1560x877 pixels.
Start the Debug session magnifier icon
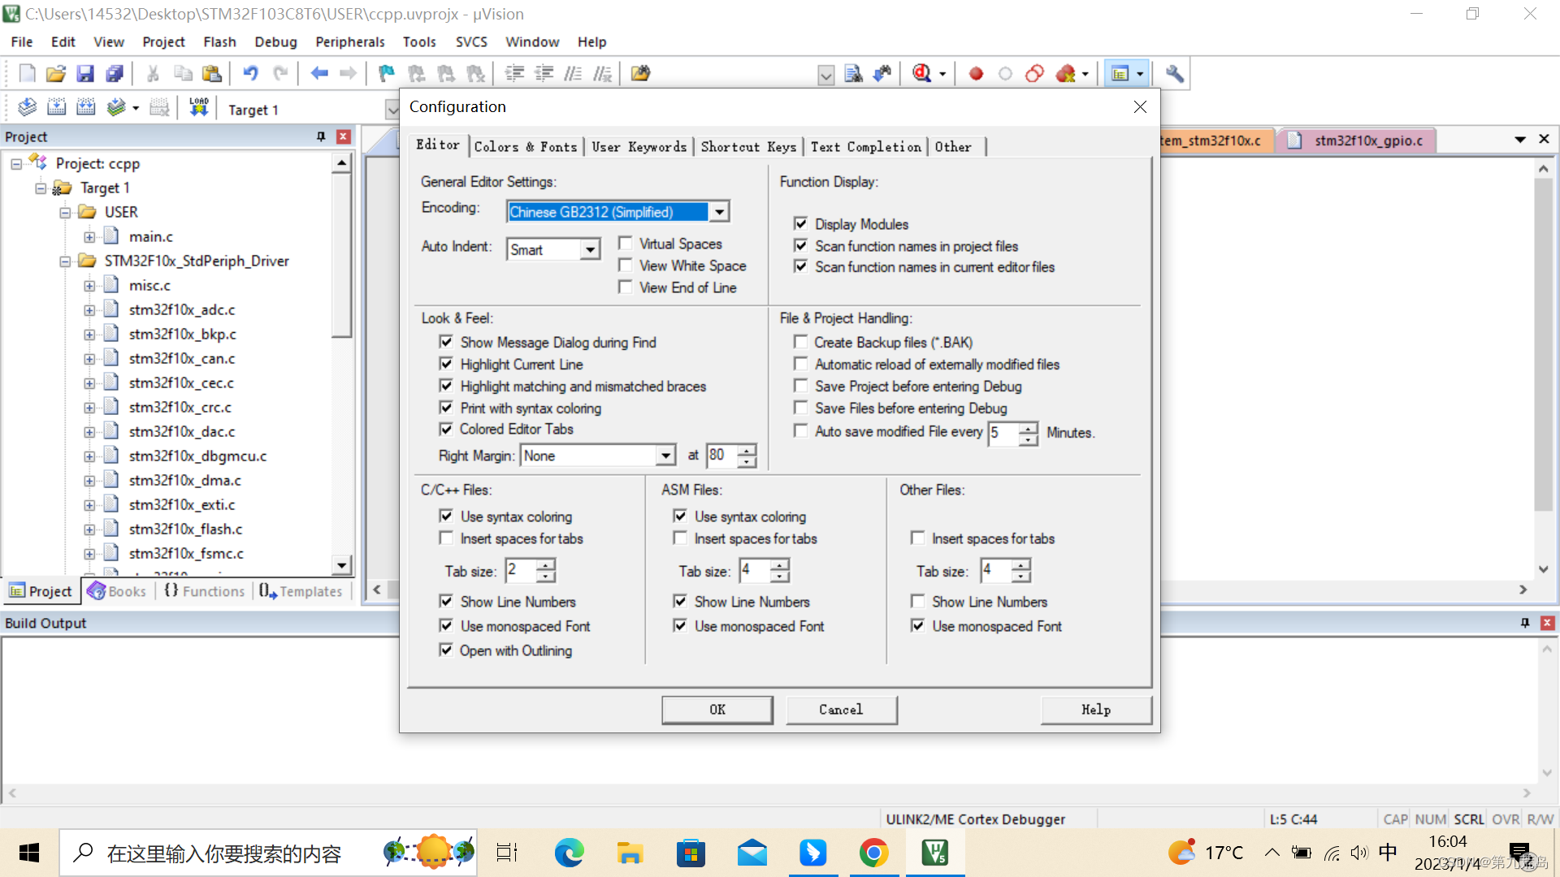pyautogui.click(x=921, y=74)
